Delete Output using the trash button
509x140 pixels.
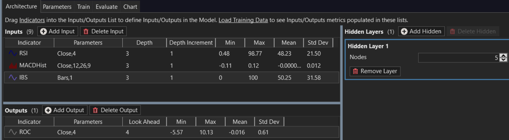[x=115, y=110]
